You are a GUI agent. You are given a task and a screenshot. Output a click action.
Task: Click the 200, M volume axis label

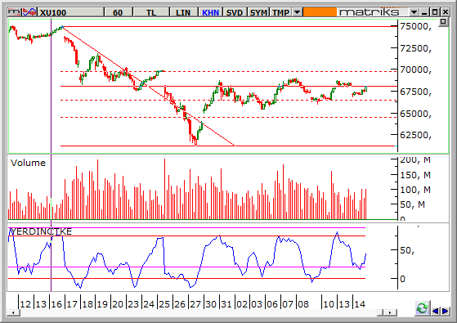(415, 159)
